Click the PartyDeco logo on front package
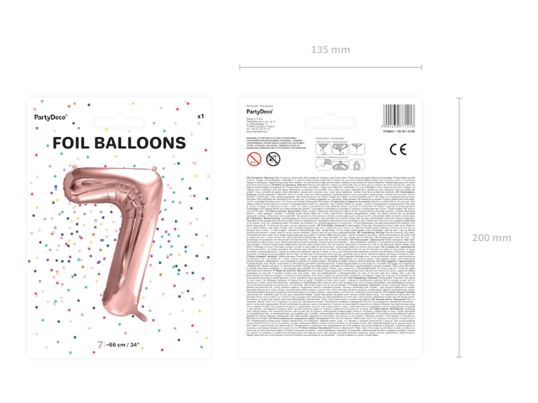538x403 pixels. pos(50,117)
